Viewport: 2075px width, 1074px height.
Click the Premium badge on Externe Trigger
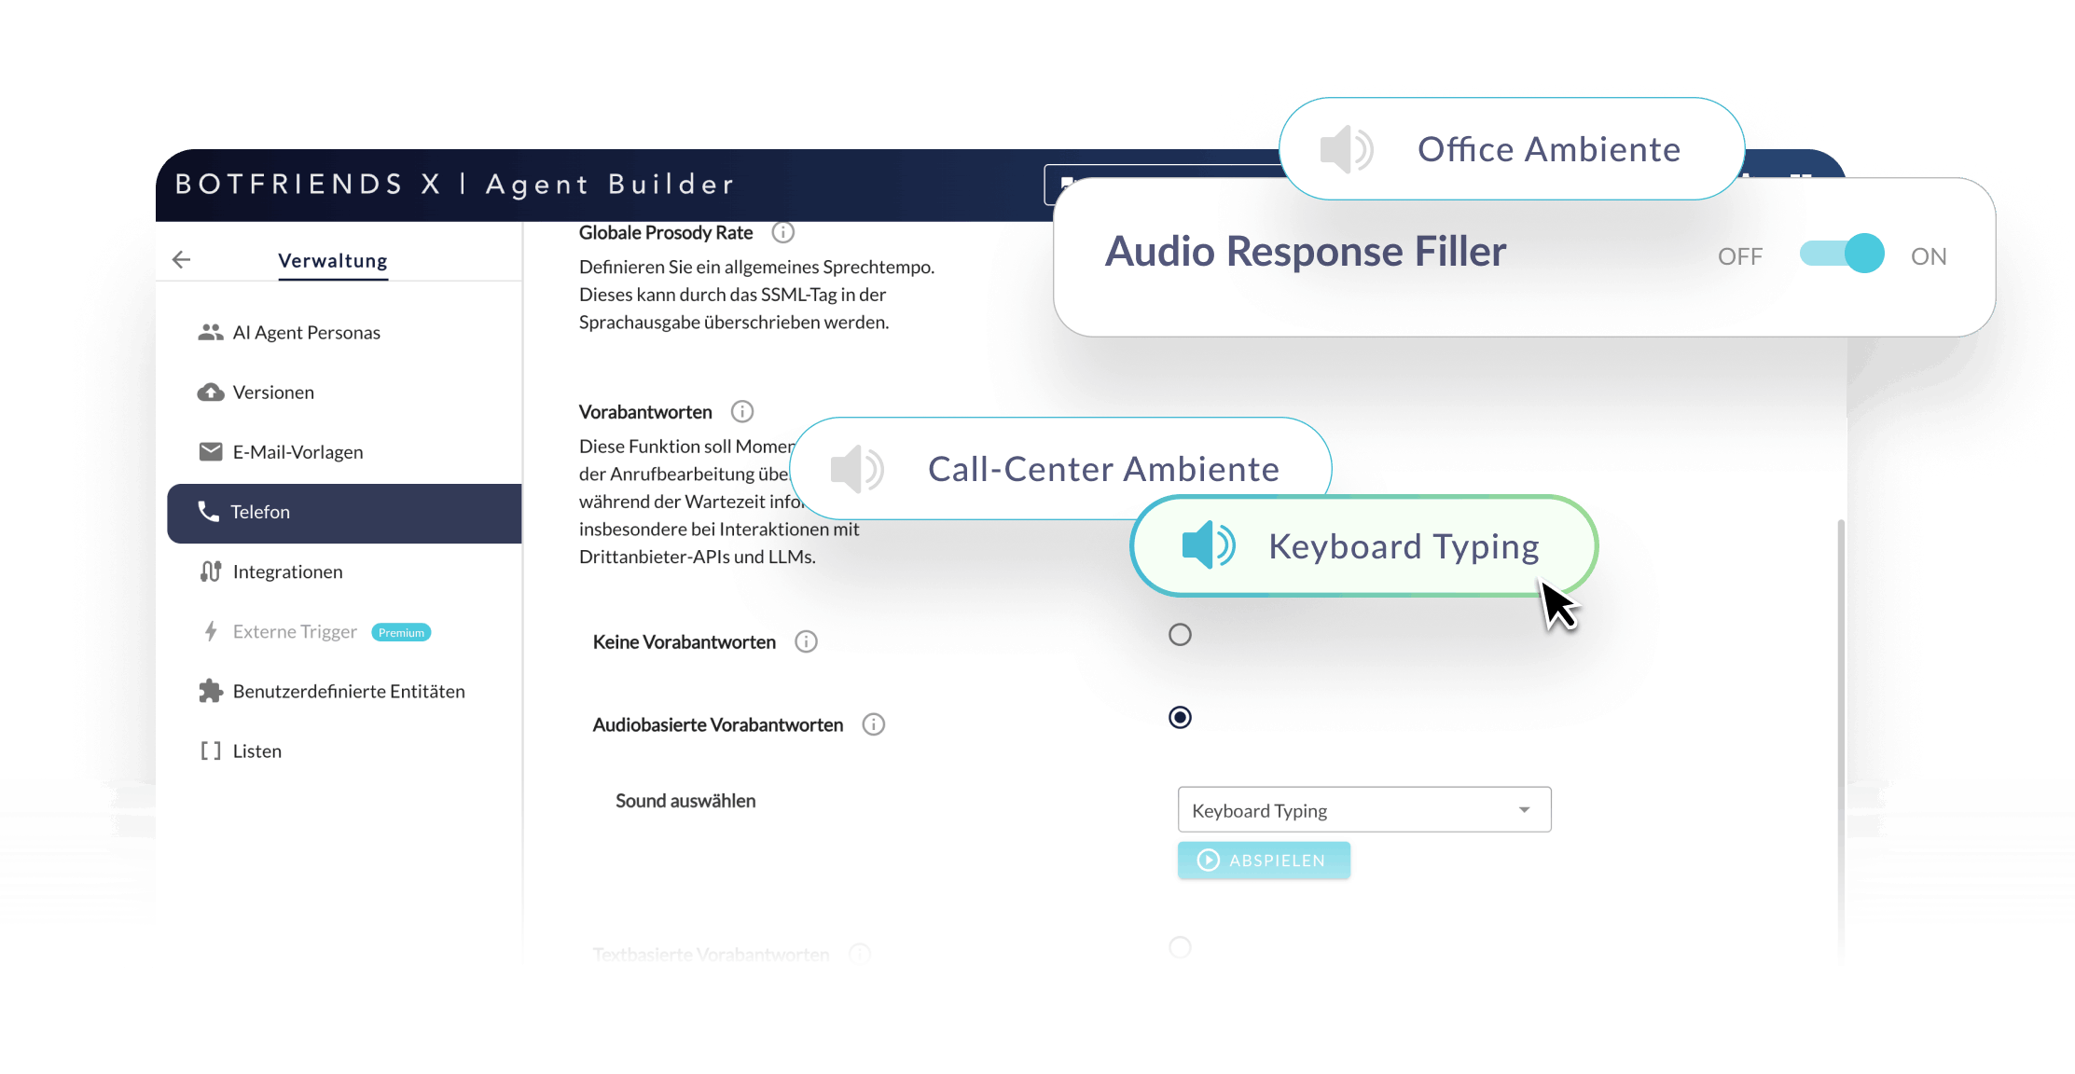pyautogui.click(x=401, y=632)
